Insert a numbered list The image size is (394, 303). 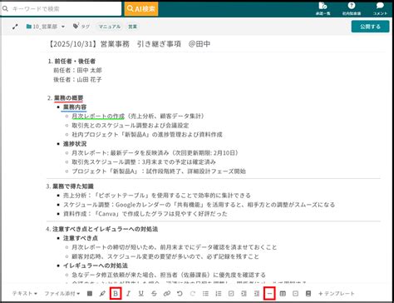(x=219, y=293)
